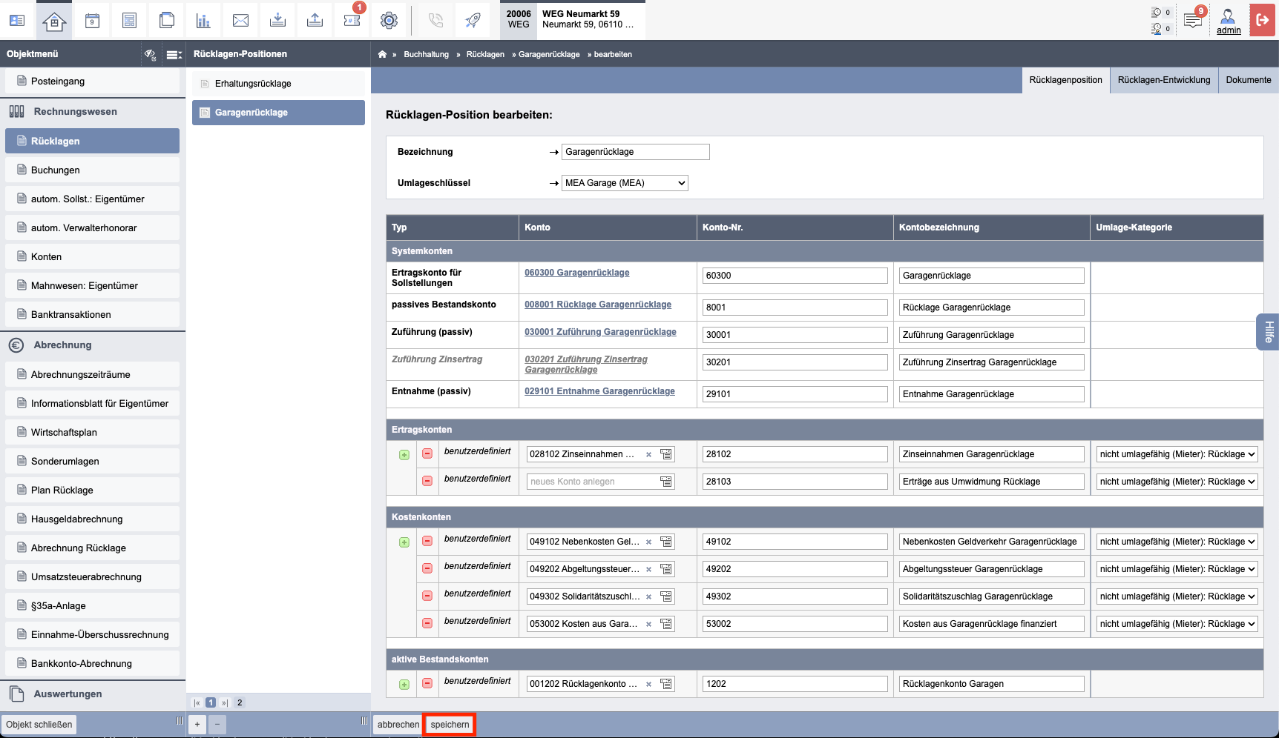The height and width of the screenshot is (738, 1279).
Task: Open the ticket icon with badge 1
Action: pos(352,20)
